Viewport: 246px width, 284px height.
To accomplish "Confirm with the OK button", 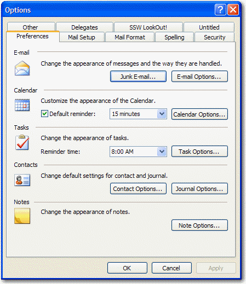I will 127,268.
